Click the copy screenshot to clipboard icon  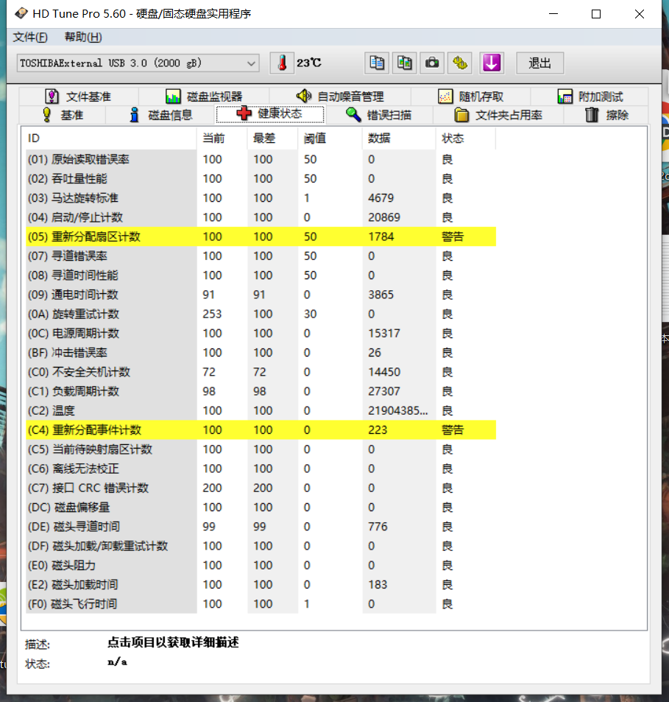[x=405, y=63]
